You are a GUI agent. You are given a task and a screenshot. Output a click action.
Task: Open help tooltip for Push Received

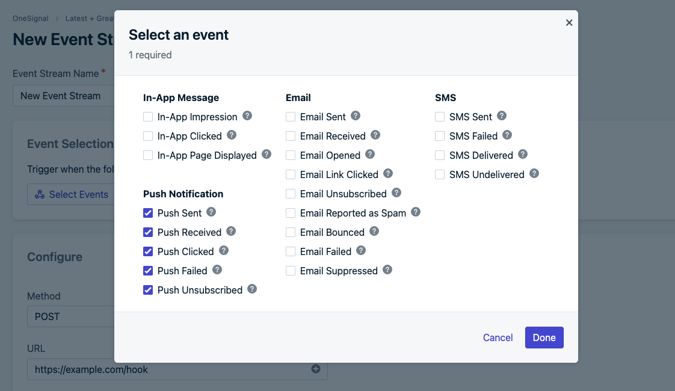[231, 231]
